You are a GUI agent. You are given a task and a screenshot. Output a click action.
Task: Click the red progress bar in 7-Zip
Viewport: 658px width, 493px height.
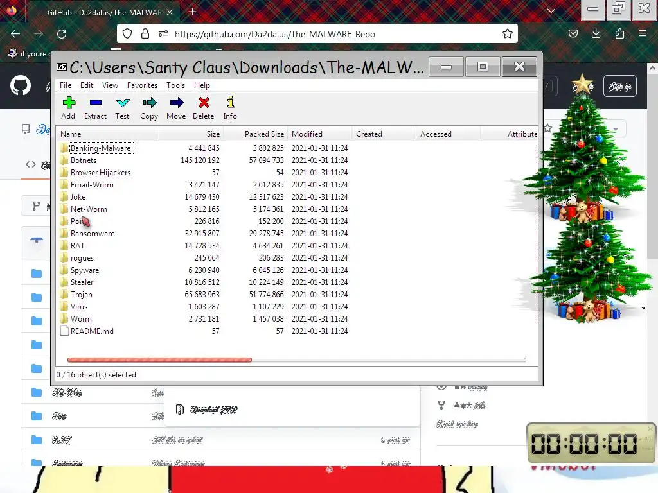(x=159, y=359)
